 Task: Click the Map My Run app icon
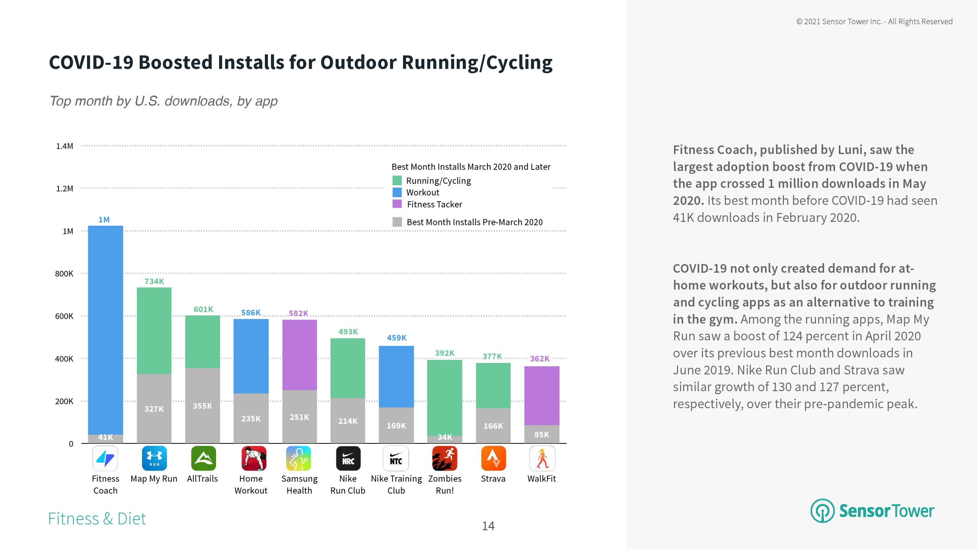click(154, 459)
